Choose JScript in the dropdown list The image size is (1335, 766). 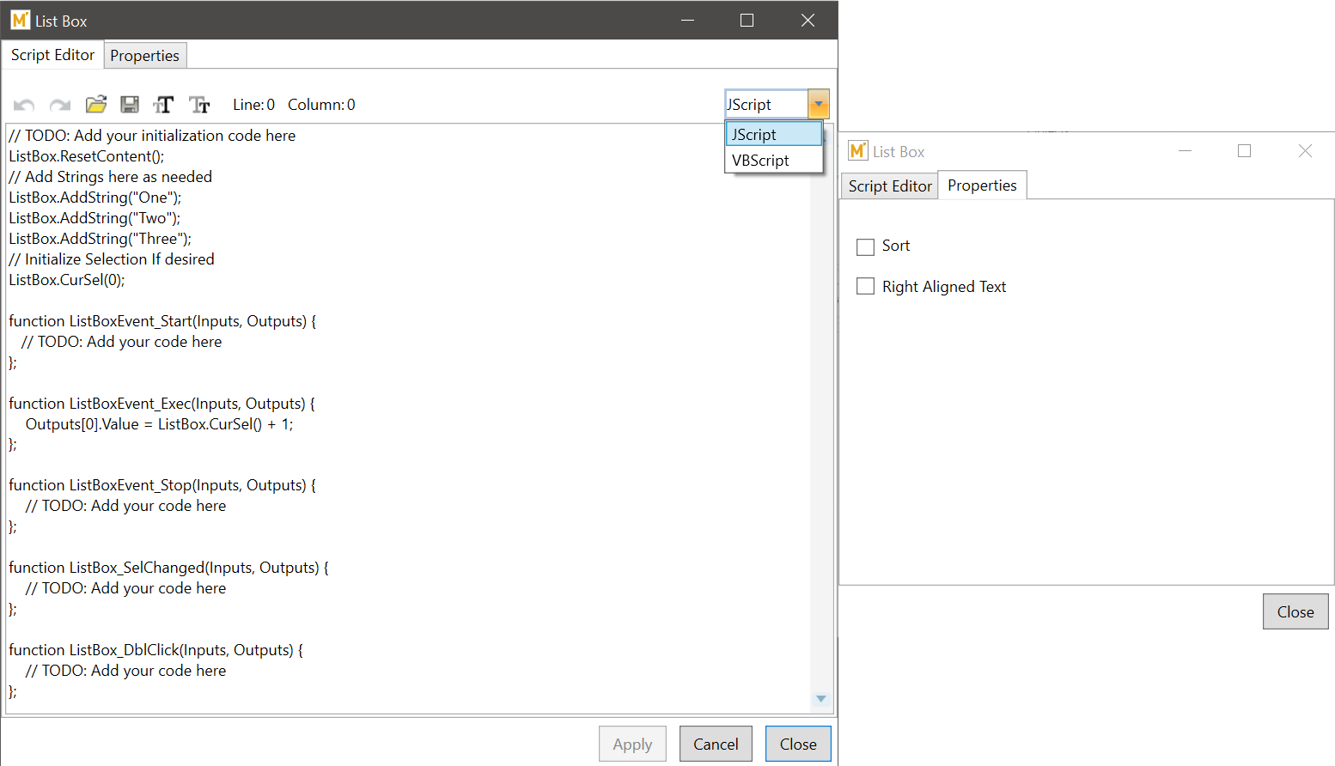click(755, 135)
